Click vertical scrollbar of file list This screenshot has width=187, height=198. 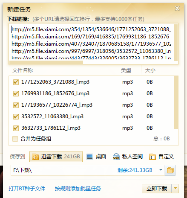pyautogui.click(x=176, y=102)
